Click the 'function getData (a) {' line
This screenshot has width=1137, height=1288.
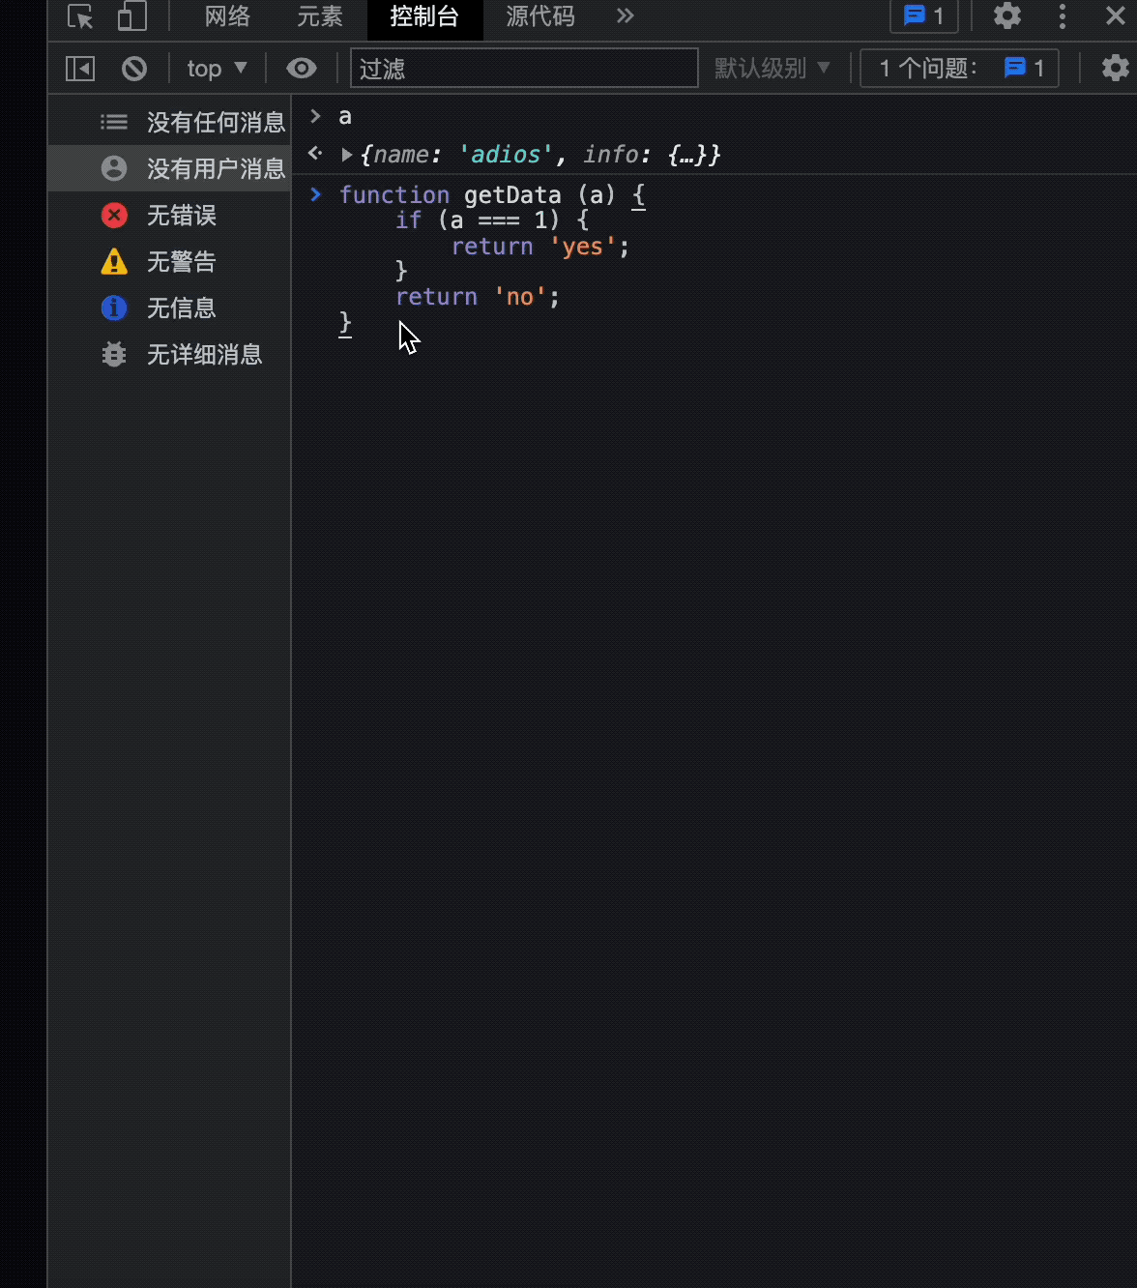pos(491,194)
